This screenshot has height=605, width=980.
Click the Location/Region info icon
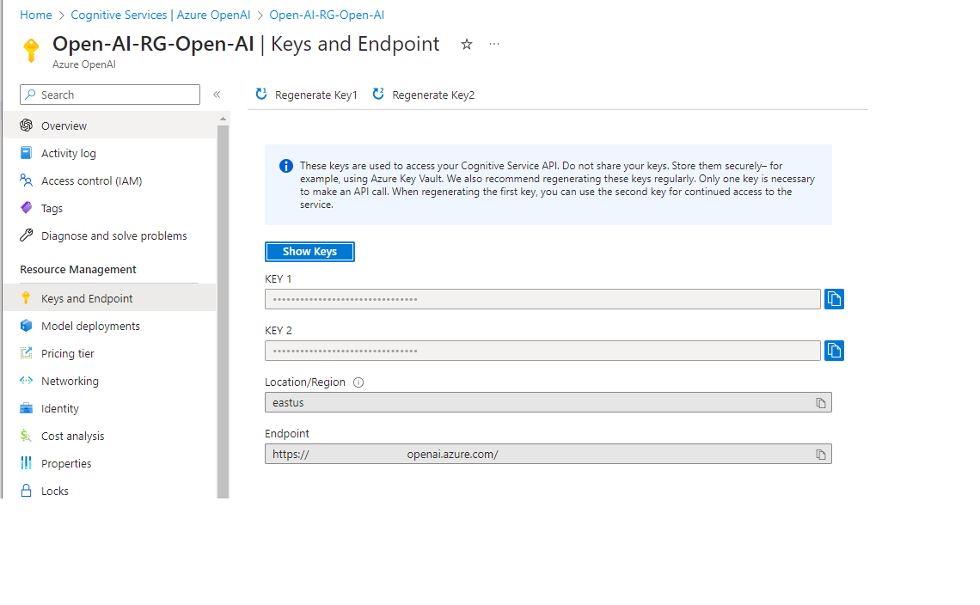point(358,382)
